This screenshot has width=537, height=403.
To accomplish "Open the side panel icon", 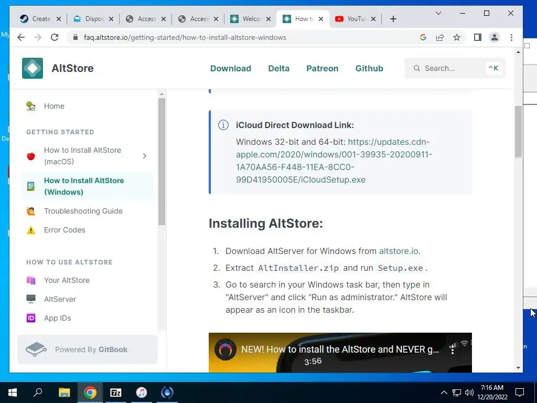I will 477,37.
